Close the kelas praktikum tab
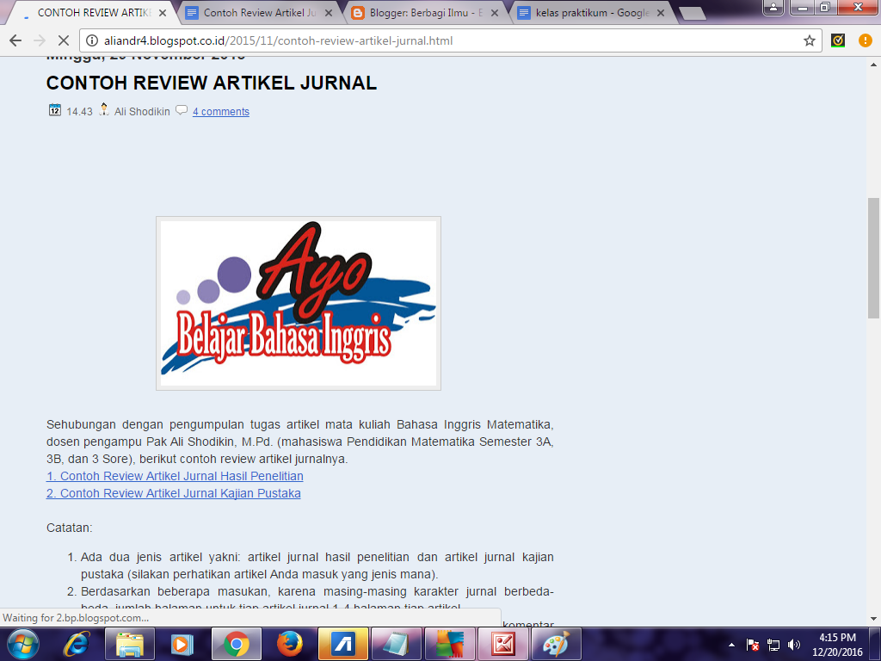Image resolution: width=881 pixels, height=661 pixels. (661, 12)
